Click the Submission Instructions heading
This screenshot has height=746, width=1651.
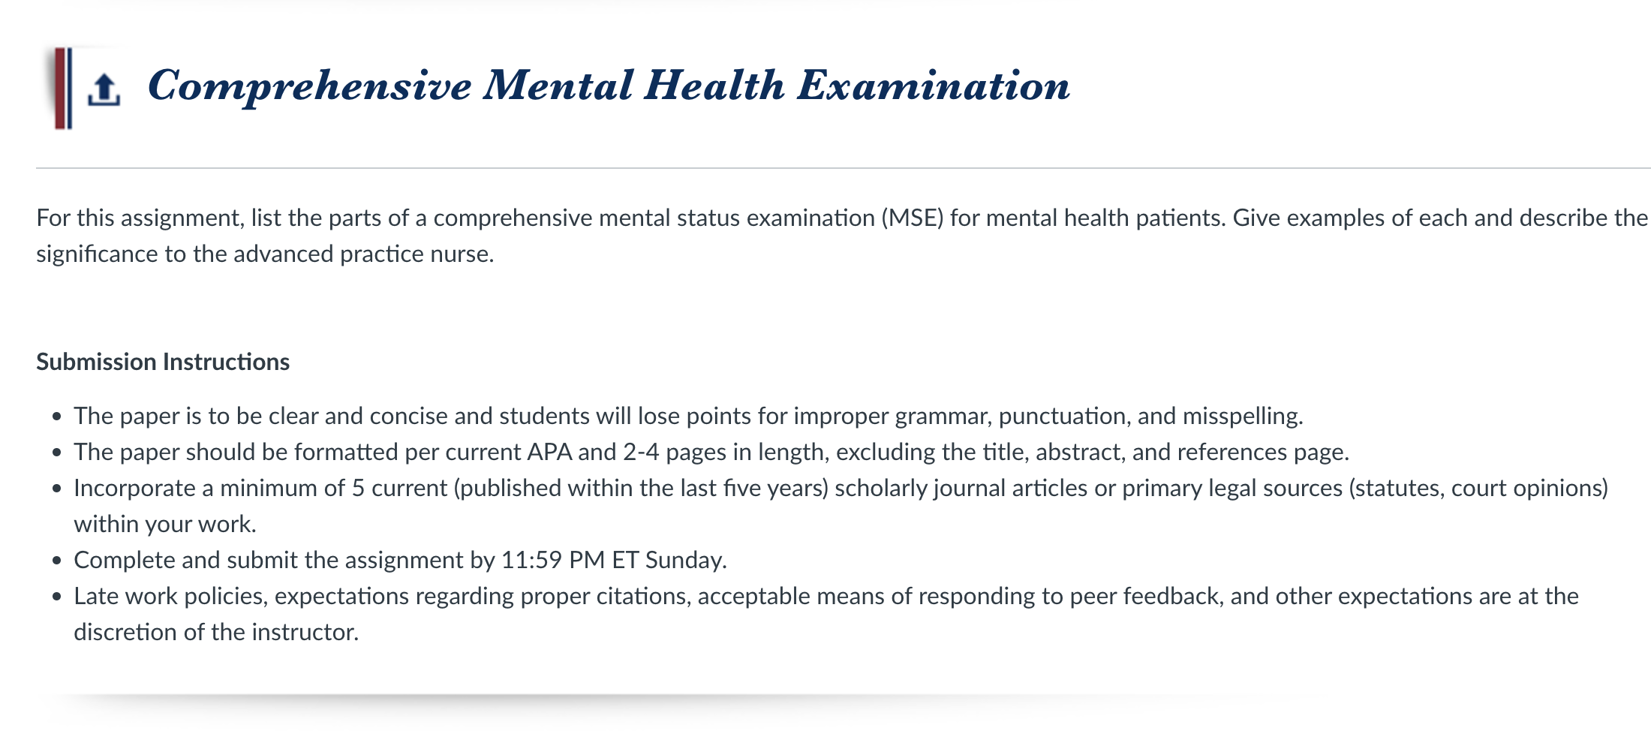click(163, 362)
